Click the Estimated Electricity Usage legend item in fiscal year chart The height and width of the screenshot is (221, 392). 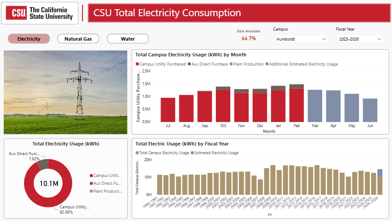pyautogui.click(x=215, y=153)
